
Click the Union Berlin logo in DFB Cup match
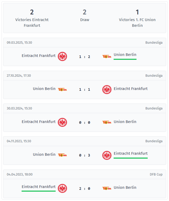[107, 188]
